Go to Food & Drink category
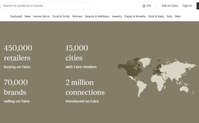This screenshot has width=199, height=123. click(61, 16)
